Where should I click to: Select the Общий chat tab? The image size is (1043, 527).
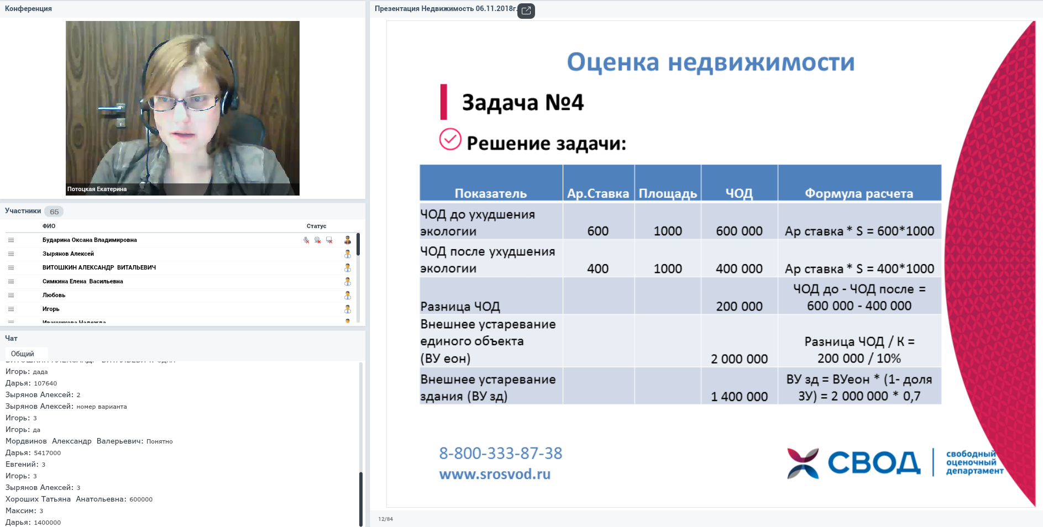click(x=23, y=354)
